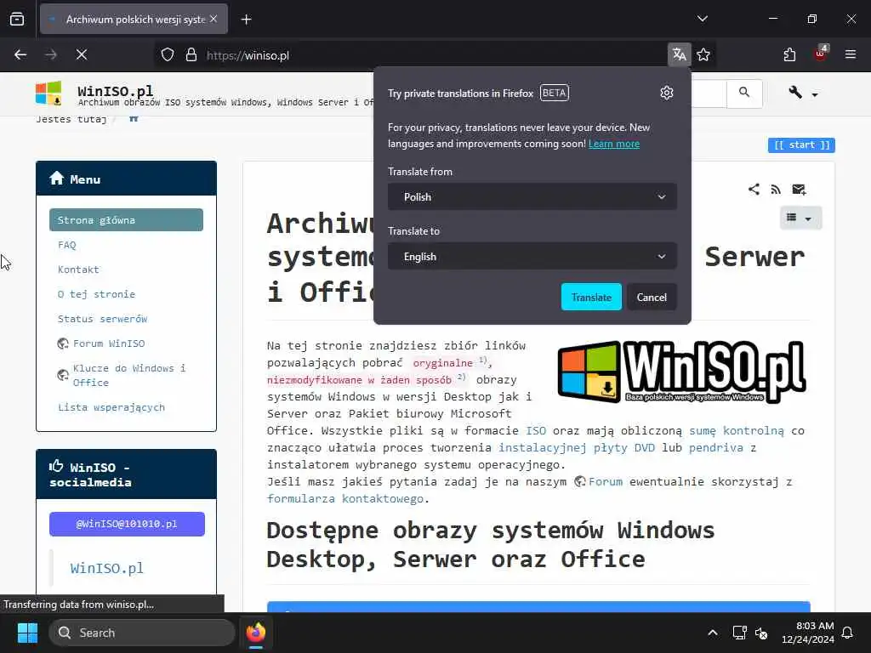Open the WinISO.pl socialmedia link
This screenshot has height=653, width=871.
(x=106, y=568)
